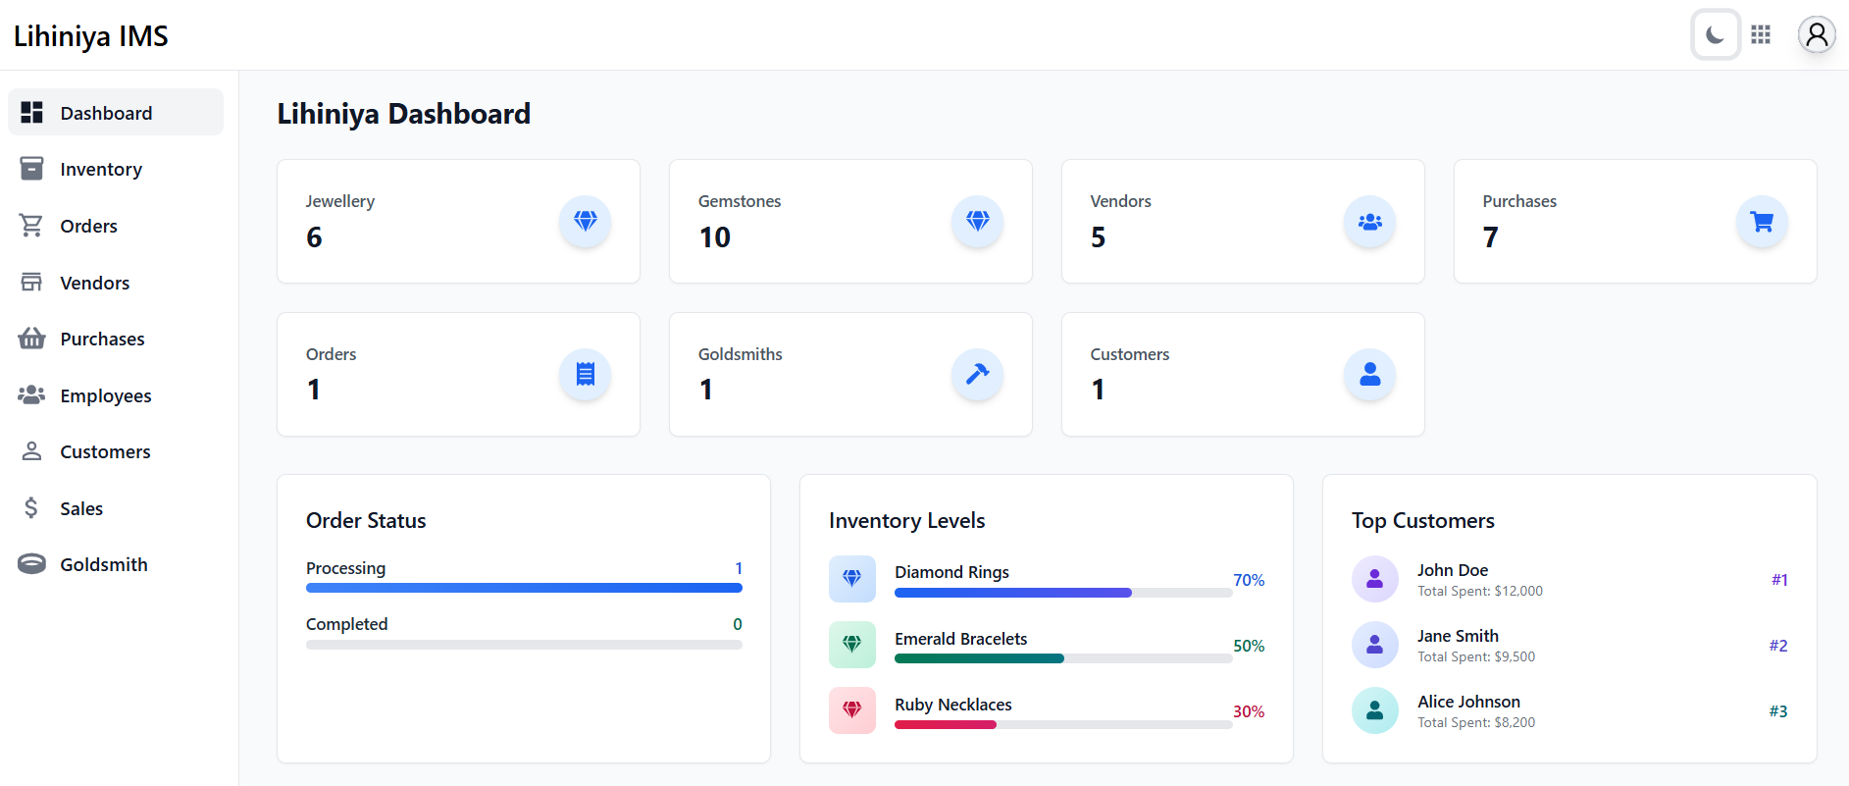This screenshot has width=1849, height=786.
Task: Click Alice Johnson's name in Top Customers
Action: (1468, 702)
